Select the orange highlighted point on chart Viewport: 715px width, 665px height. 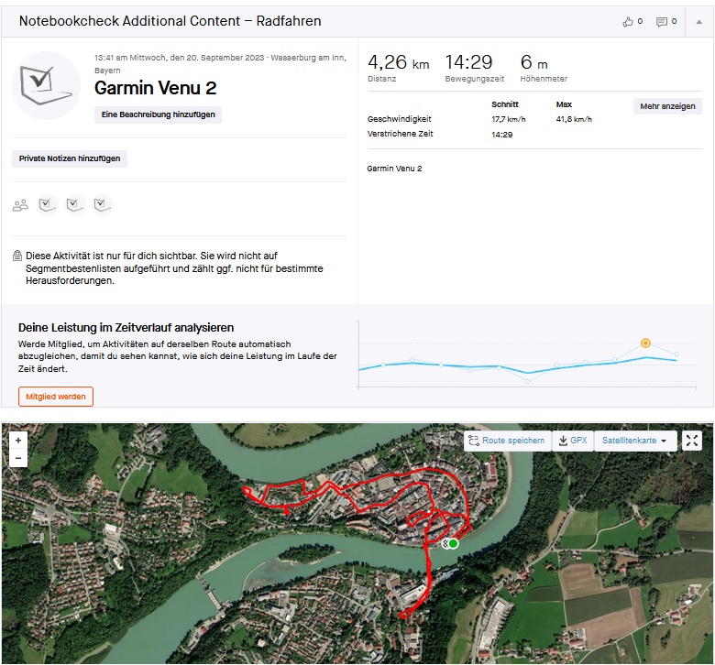click(x=645, y=343)
